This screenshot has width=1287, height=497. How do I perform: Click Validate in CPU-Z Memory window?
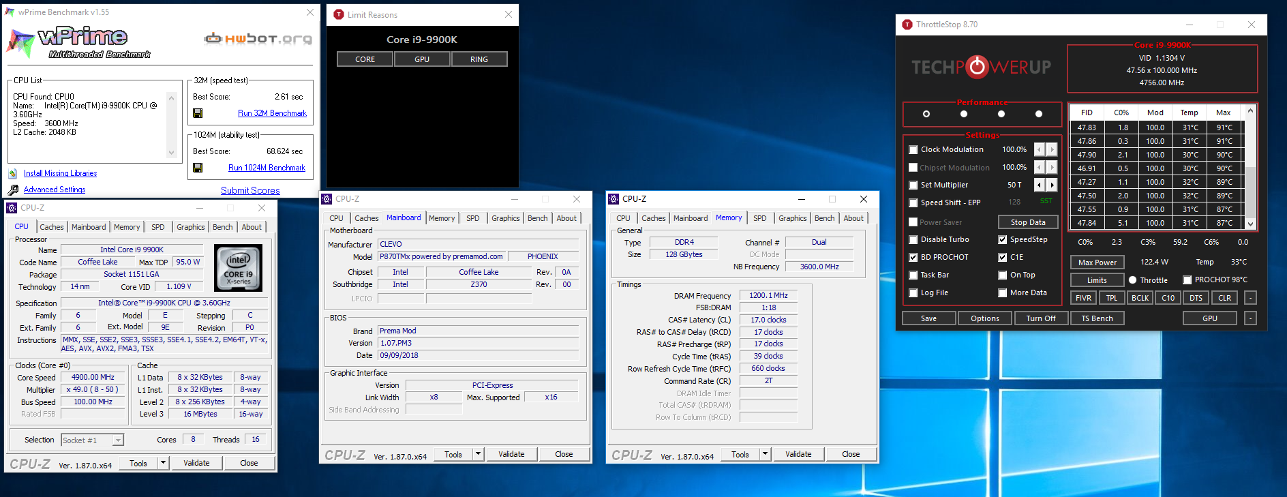798,454
